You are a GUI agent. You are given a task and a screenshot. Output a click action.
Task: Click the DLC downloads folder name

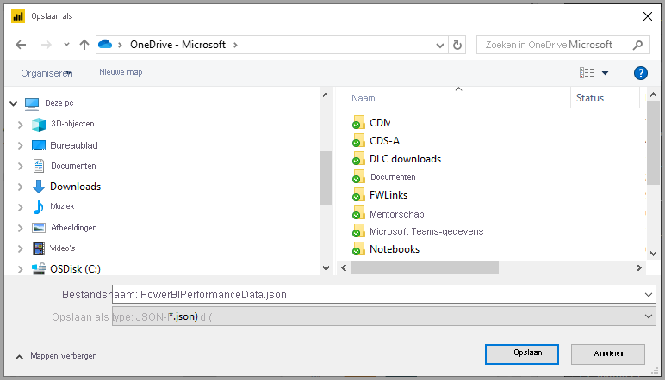tap(405, 159)
